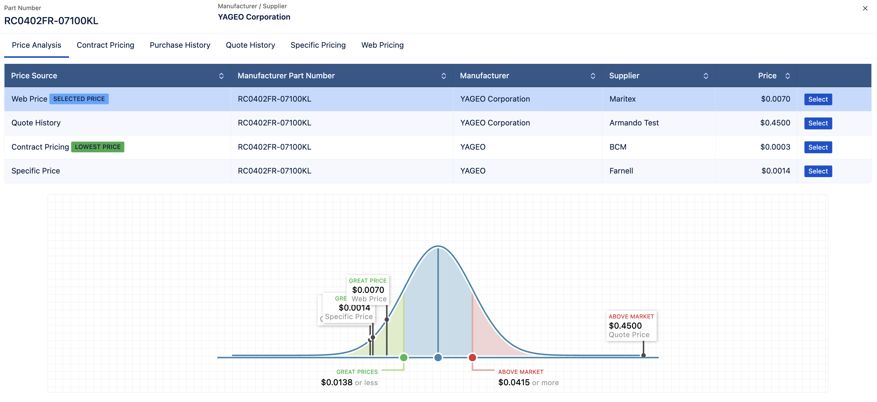
Task: Sort by Price Source column arrows
Action: tap(221, 76)
